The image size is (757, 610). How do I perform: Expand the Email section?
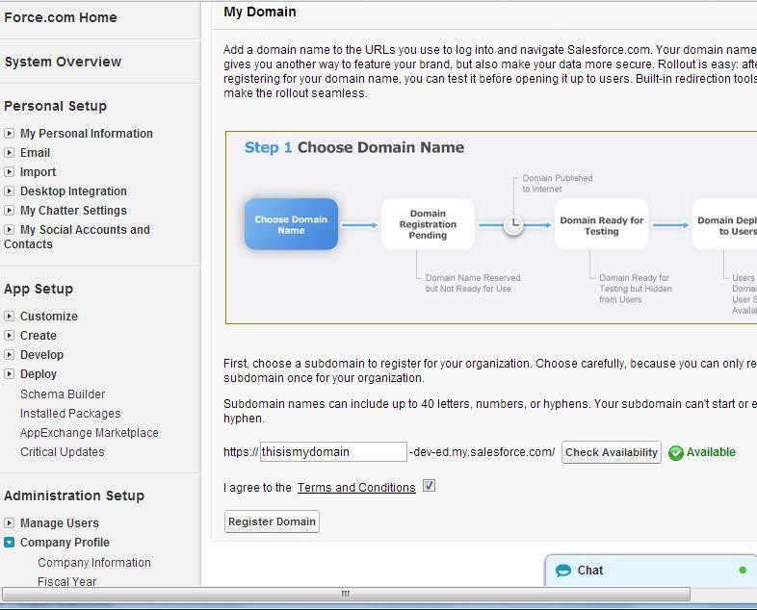tap(10, 152)
